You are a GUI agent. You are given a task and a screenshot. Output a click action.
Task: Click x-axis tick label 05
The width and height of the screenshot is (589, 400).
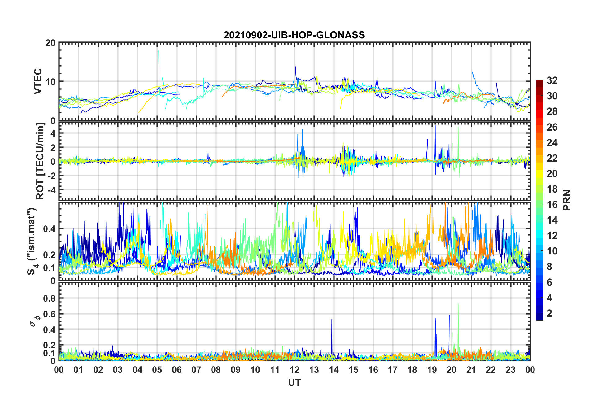coord(157,370)
